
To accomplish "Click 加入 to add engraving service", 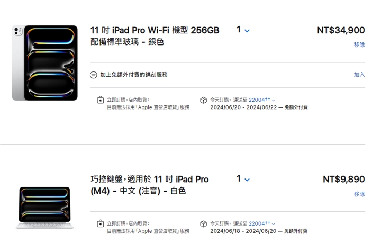I will (359, 75).
